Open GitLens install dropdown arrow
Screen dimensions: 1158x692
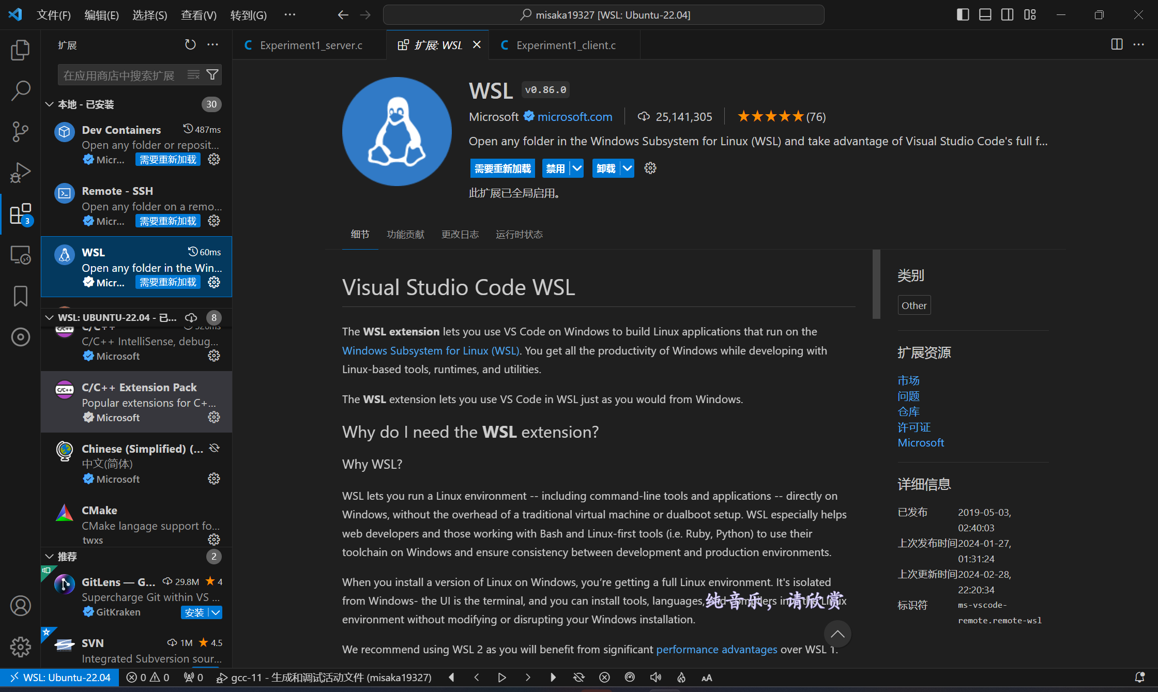pyautogui.click(x=216, y=612)
